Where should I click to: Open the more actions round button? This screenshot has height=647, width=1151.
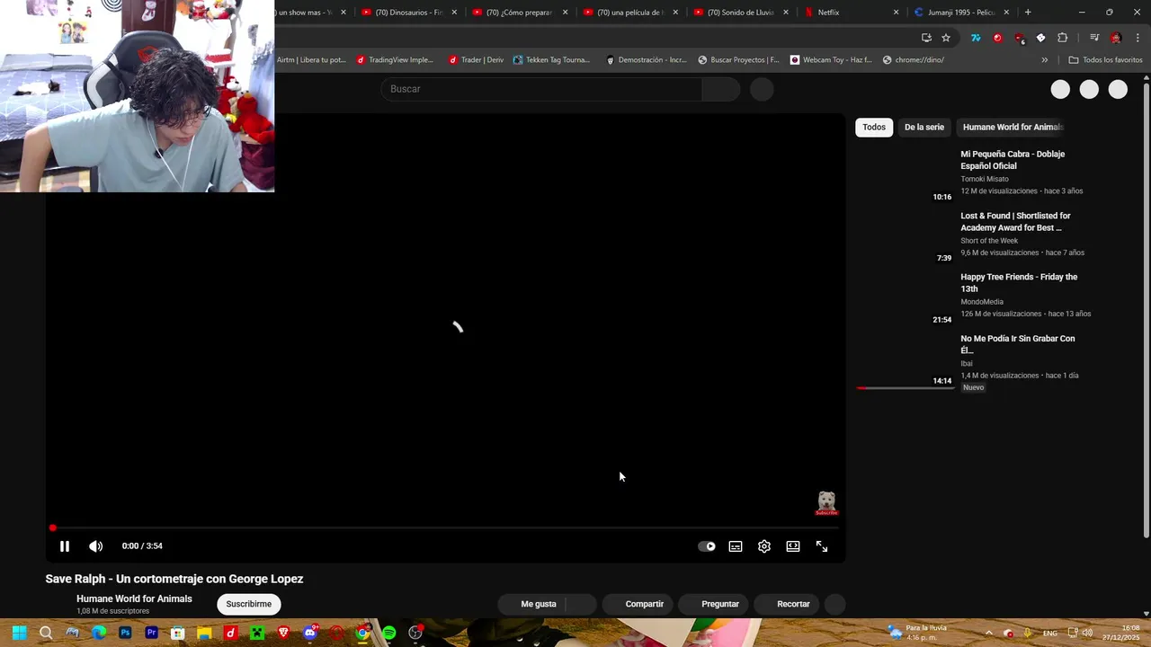click(x=835, y=604)
